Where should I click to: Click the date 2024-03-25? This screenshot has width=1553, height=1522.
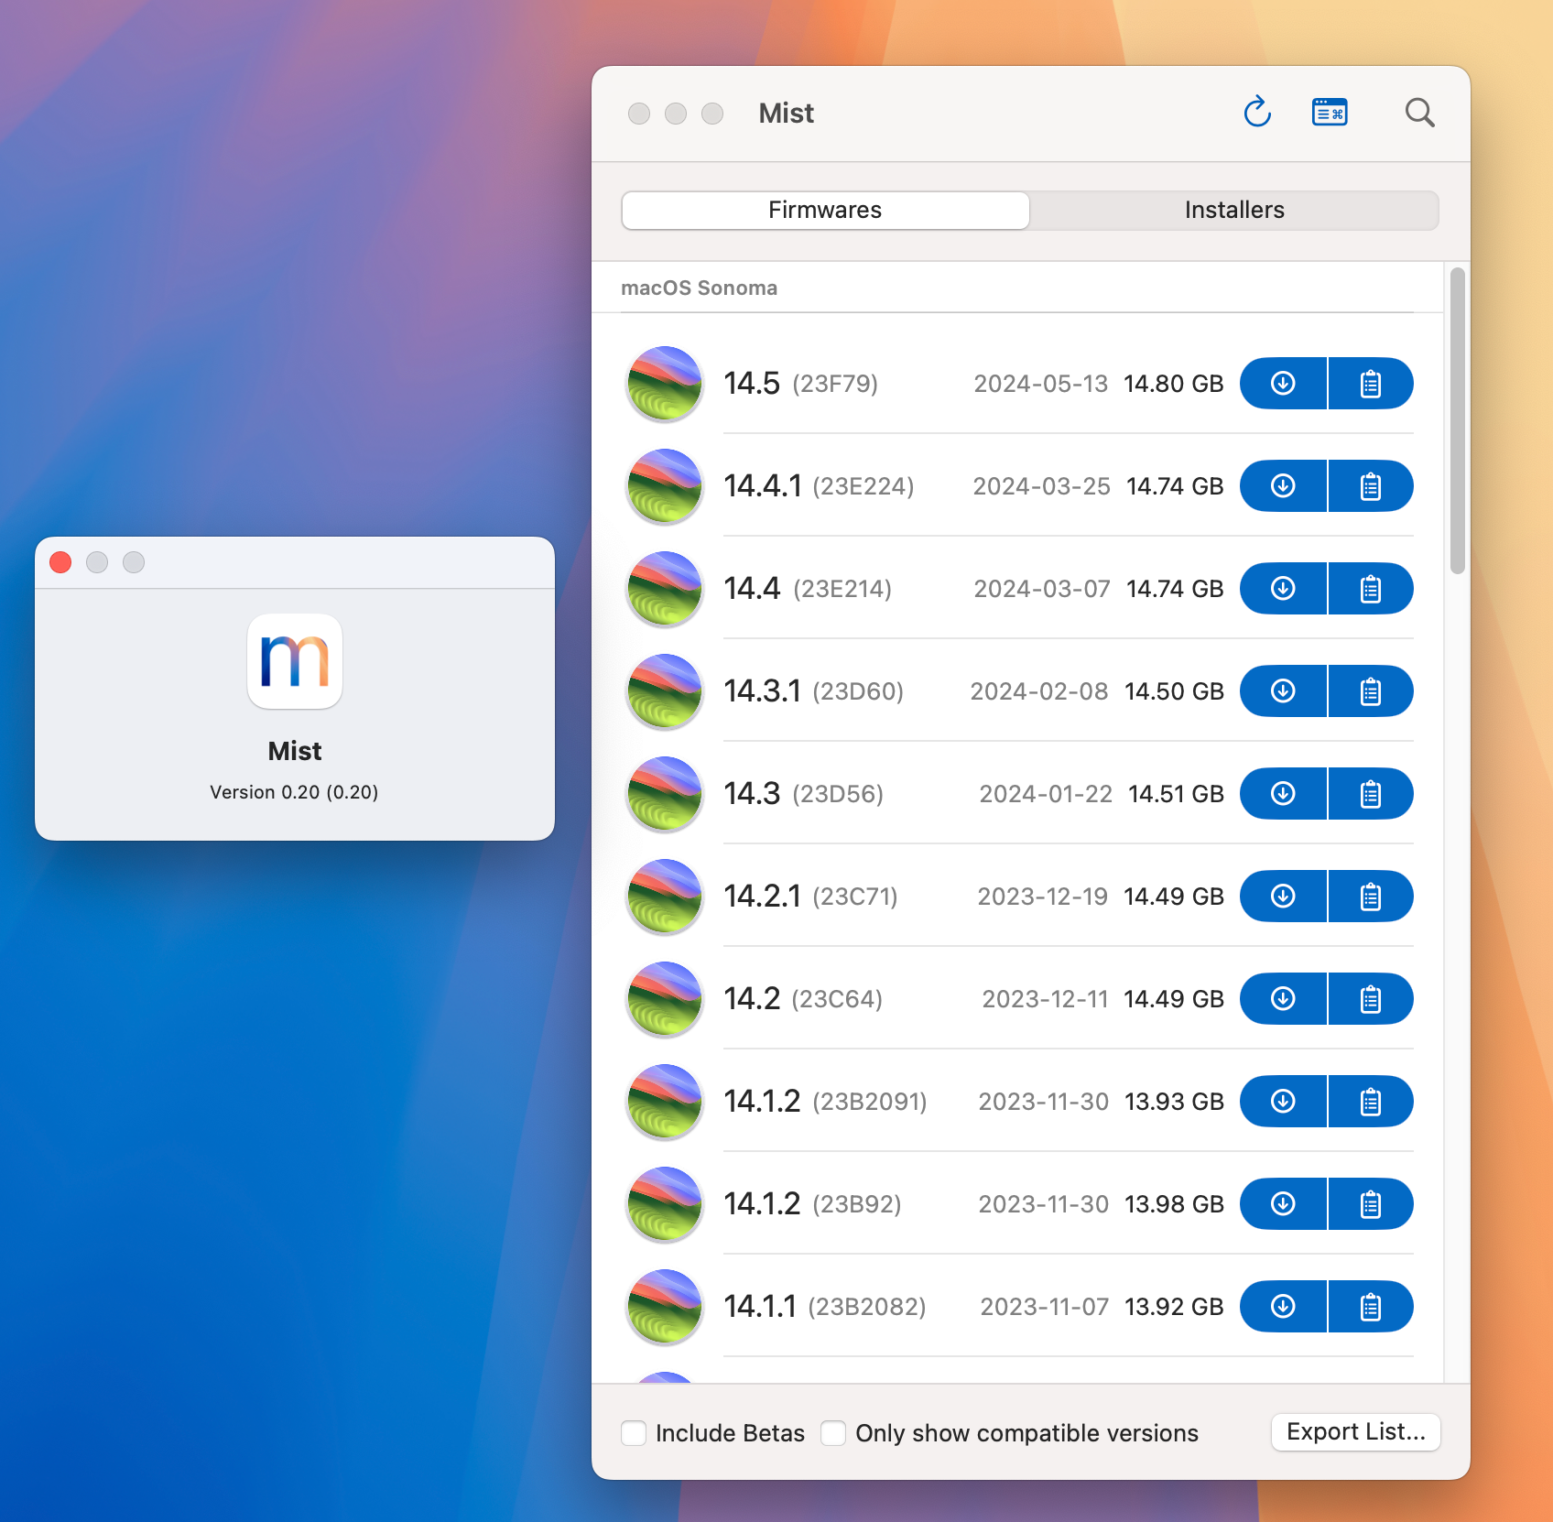1041,485
